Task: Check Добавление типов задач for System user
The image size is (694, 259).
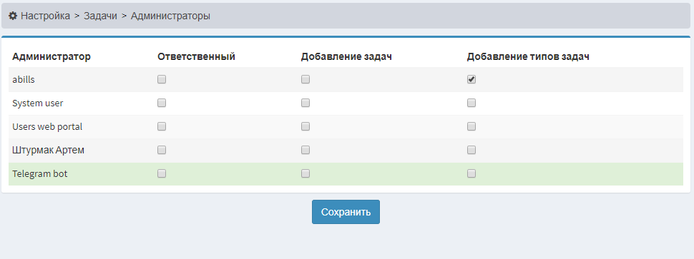Action: point(471,103)
